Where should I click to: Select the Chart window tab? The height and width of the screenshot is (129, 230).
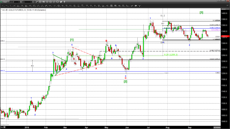pyautogui.click(x=4, y=2)
